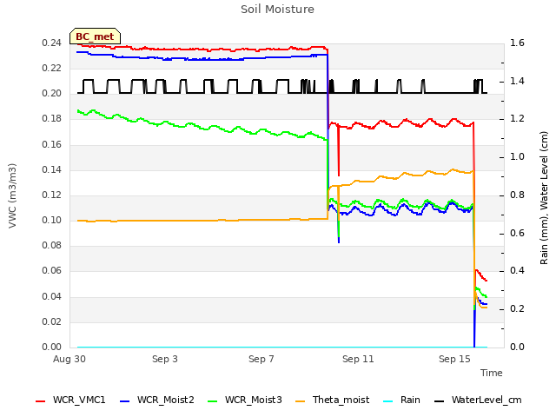The height and width of the screenshot is (417, 556).
Task: Click the Time axis label
Action: point(492,373)
